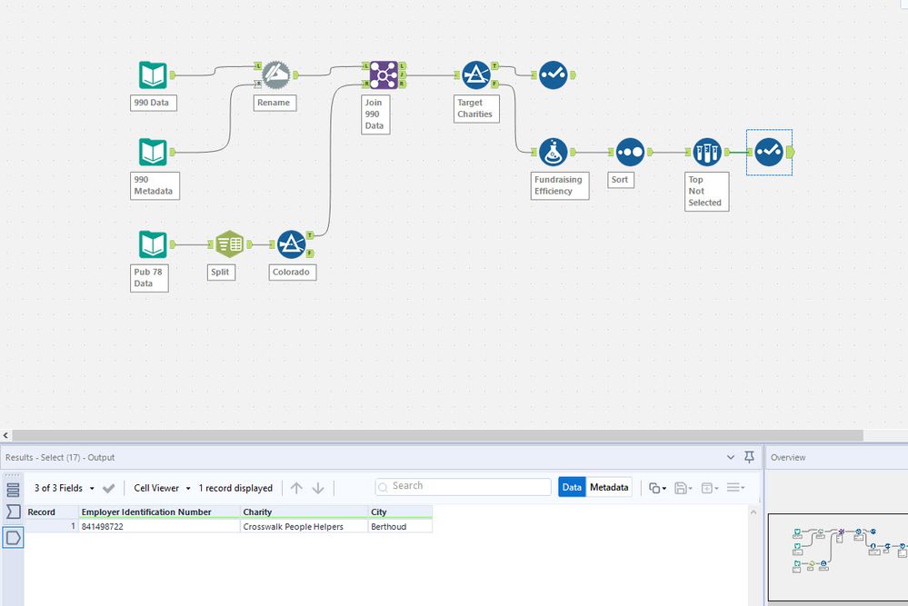Select the cell 841498722
908x606 pixels.
[x=159, y=527]
